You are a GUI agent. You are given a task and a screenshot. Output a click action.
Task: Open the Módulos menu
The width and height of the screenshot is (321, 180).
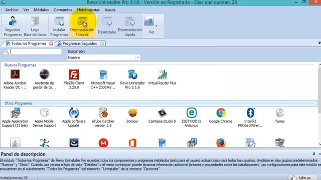coord(41,10)
